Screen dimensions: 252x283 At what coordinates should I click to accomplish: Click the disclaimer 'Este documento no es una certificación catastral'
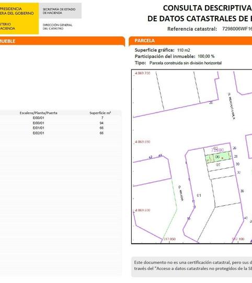point(182,263)
